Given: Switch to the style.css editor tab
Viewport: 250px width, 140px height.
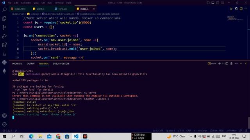Looking at the screenshot, I should pos(62,9).
